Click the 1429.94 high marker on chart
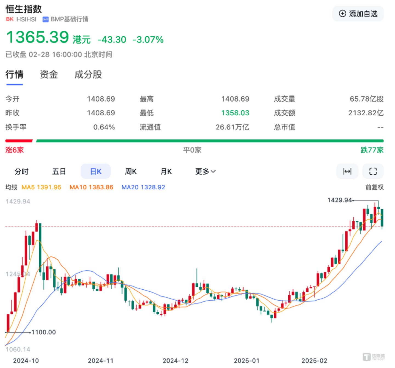The image size is (395, 368). [340, 200]
